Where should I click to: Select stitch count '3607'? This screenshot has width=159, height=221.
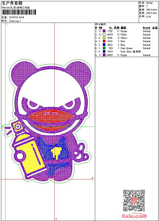coord(110,41)
